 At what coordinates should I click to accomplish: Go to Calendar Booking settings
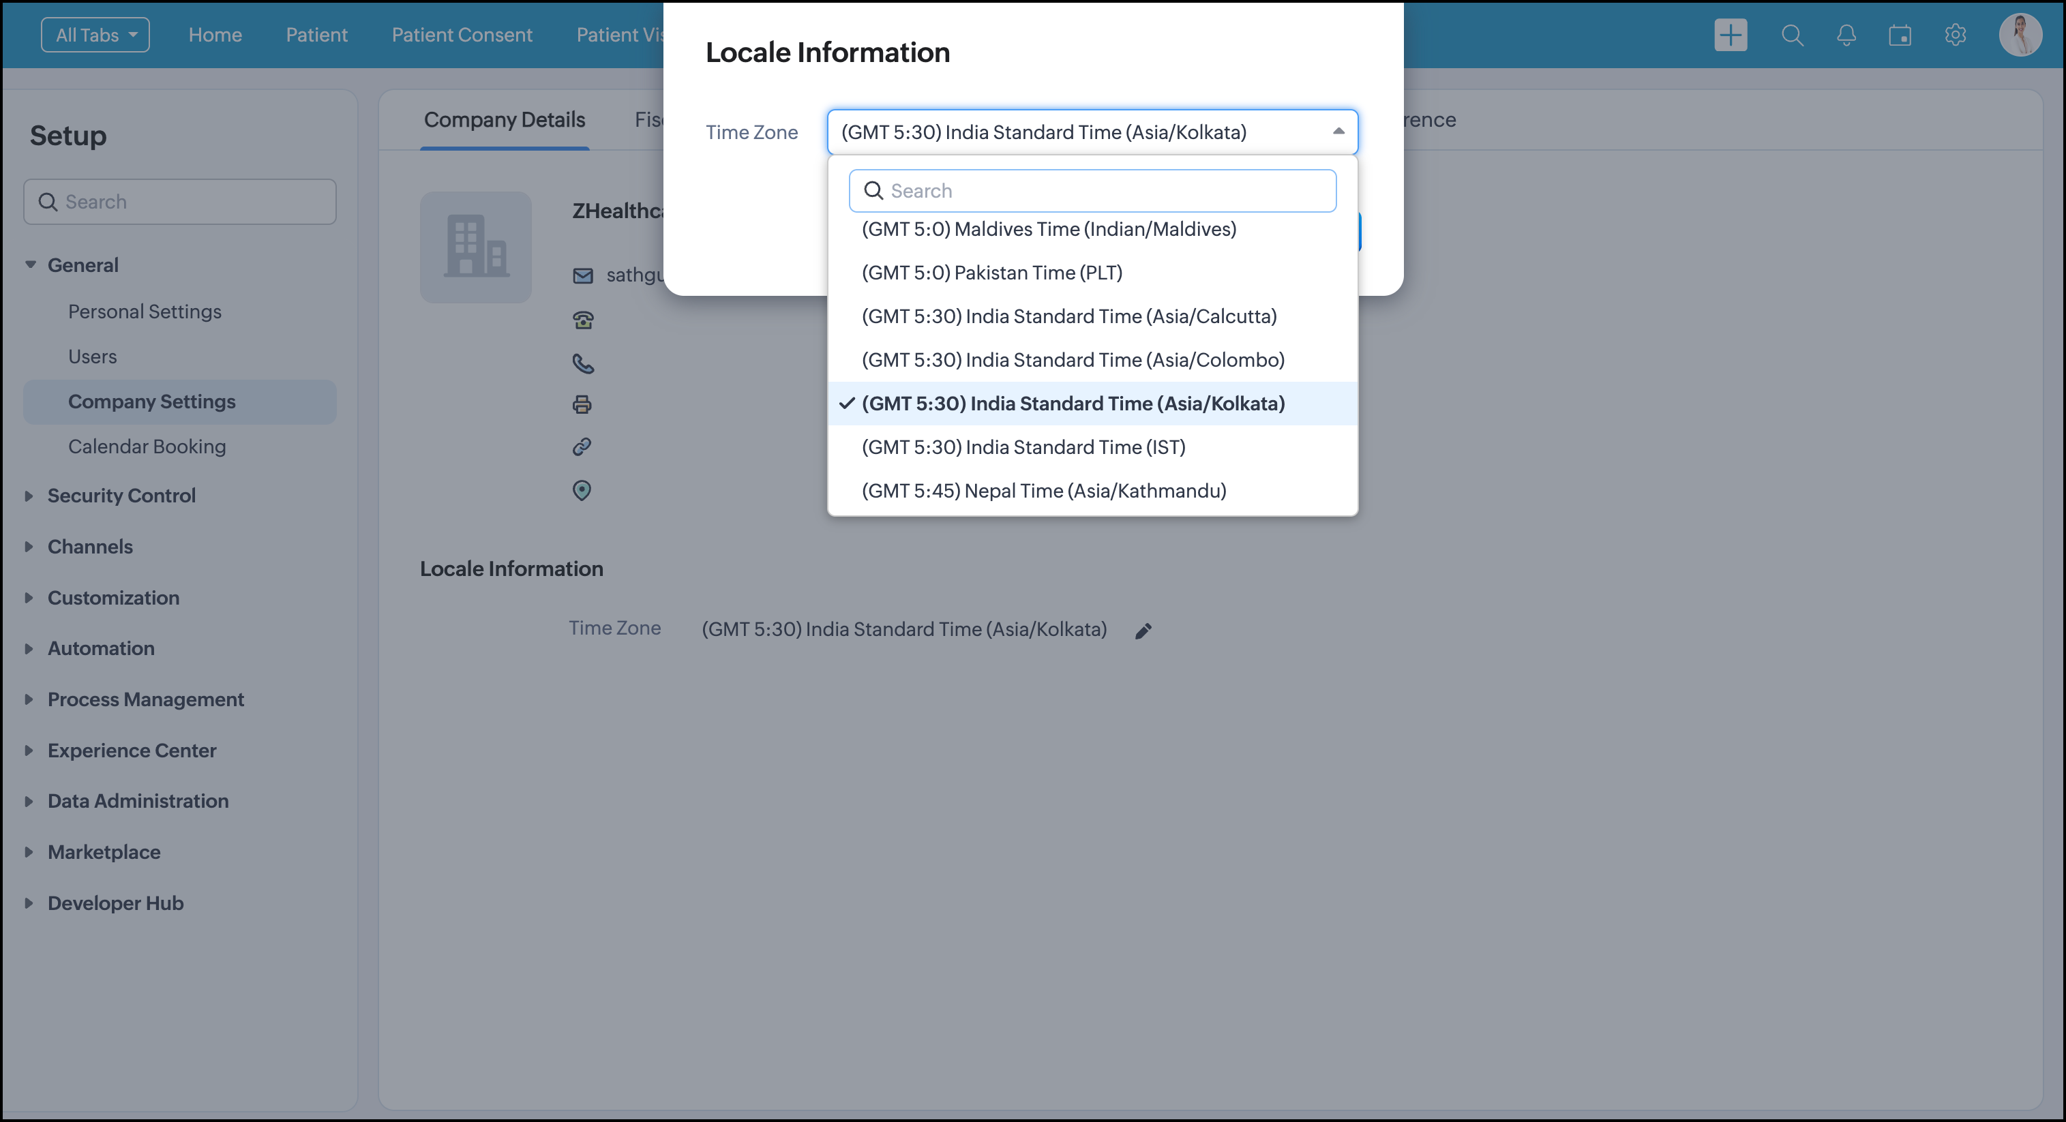147,446
